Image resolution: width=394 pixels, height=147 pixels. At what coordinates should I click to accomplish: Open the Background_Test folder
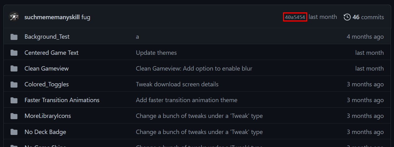[x=47, y=37]
